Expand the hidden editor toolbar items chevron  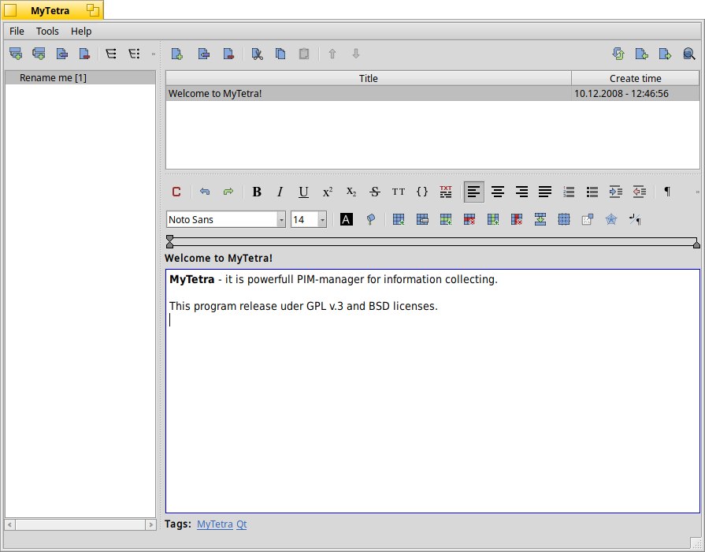click(x=696, y=192)
